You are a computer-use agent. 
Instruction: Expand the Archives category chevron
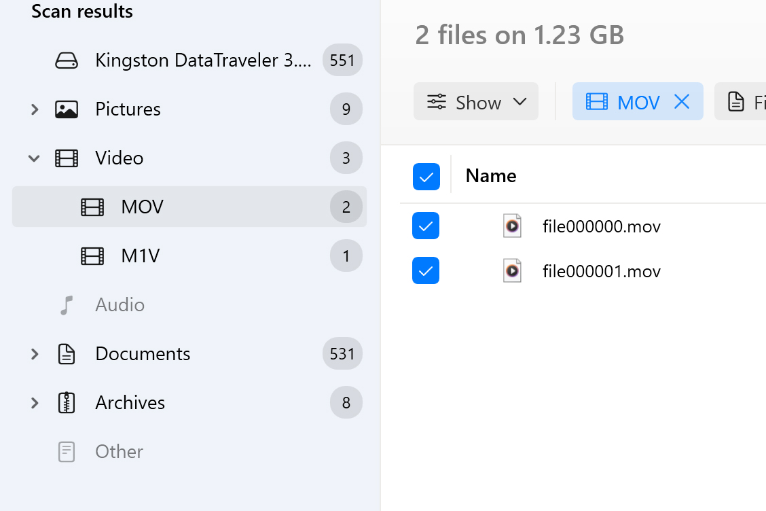pos(35,403)
